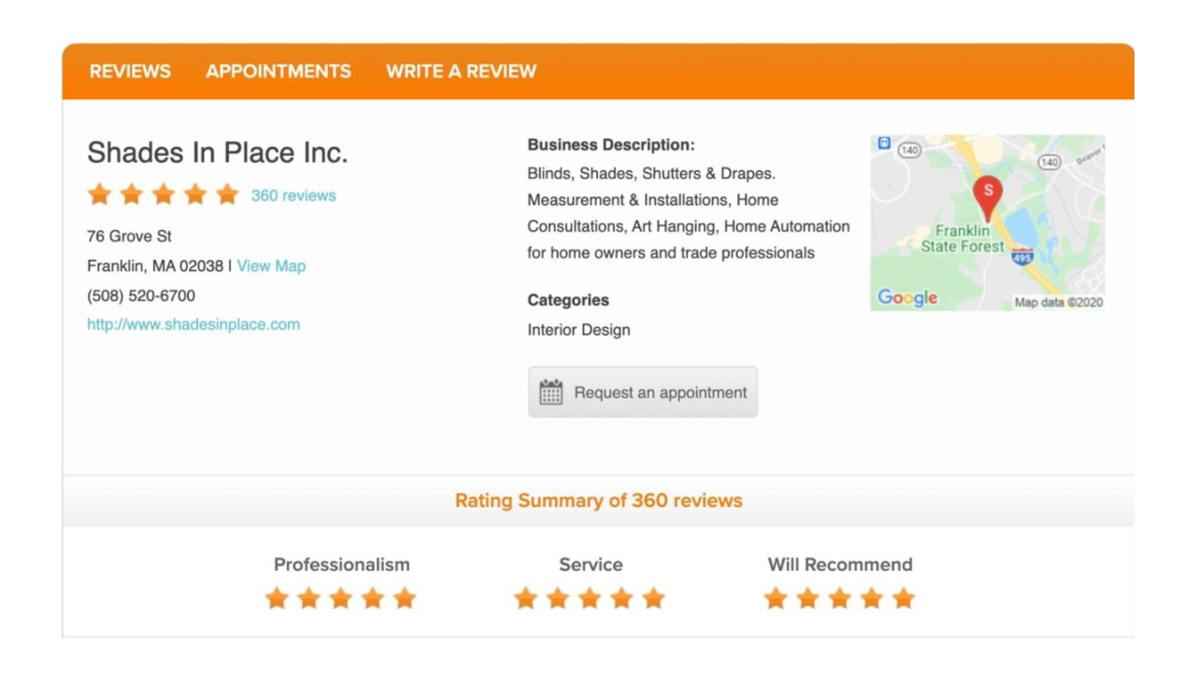Switch to the APPOINTMENTS tab

pyautogui.click(x=278, y=71)
